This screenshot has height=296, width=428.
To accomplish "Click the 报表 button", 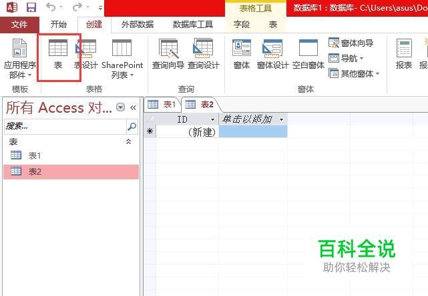I will point(404,54).
